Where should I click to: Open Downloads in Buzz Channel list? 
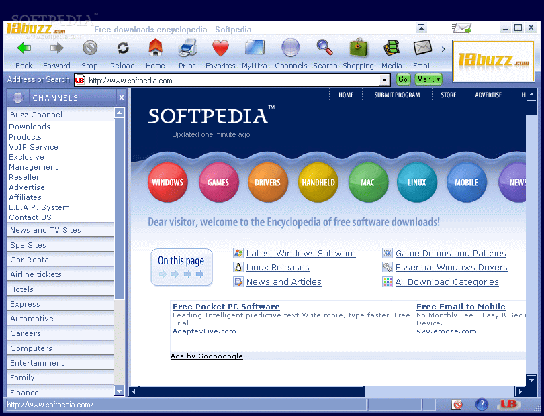[x=30, y=127]
